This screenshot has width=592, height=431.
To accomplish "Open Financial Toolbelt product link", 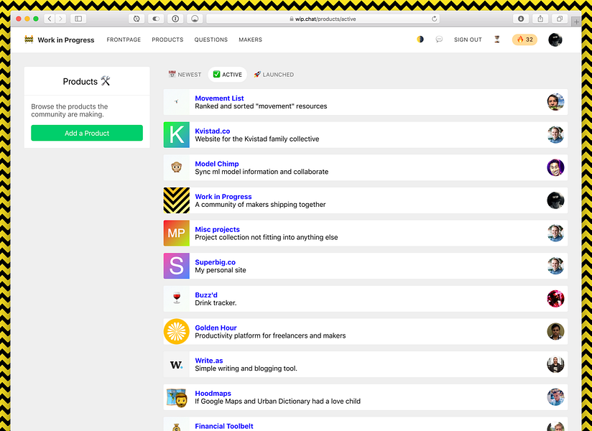I will (x=224, y=426).
